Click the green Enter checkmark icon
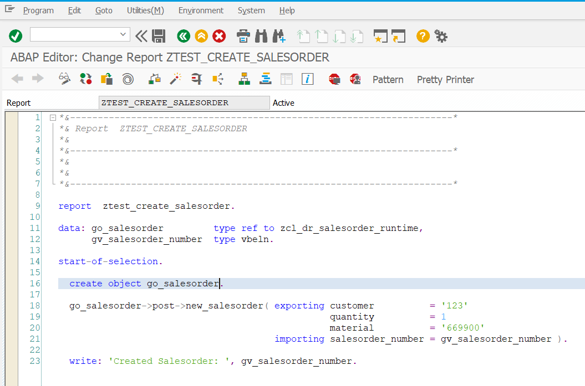Image resolution: width=585 pixels, height=386 pixels. tap(16, 37)
